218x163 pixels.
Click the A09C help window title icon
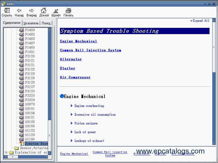pos(3,4)
